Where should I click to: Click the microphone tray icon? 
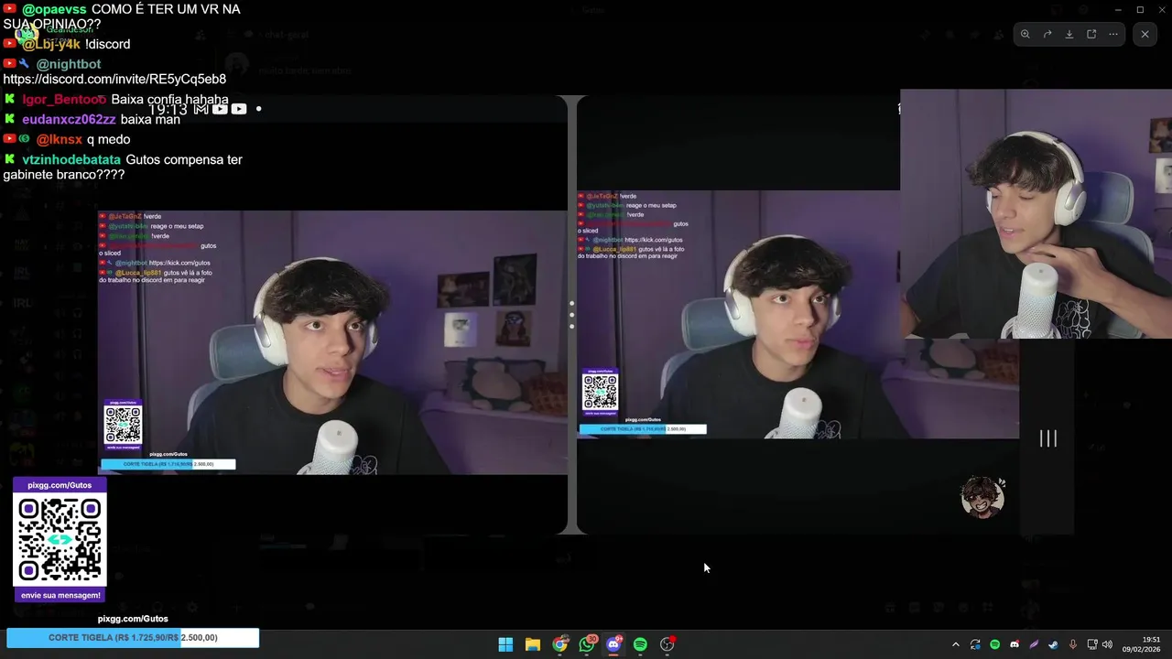click(x=1073, y=644)
